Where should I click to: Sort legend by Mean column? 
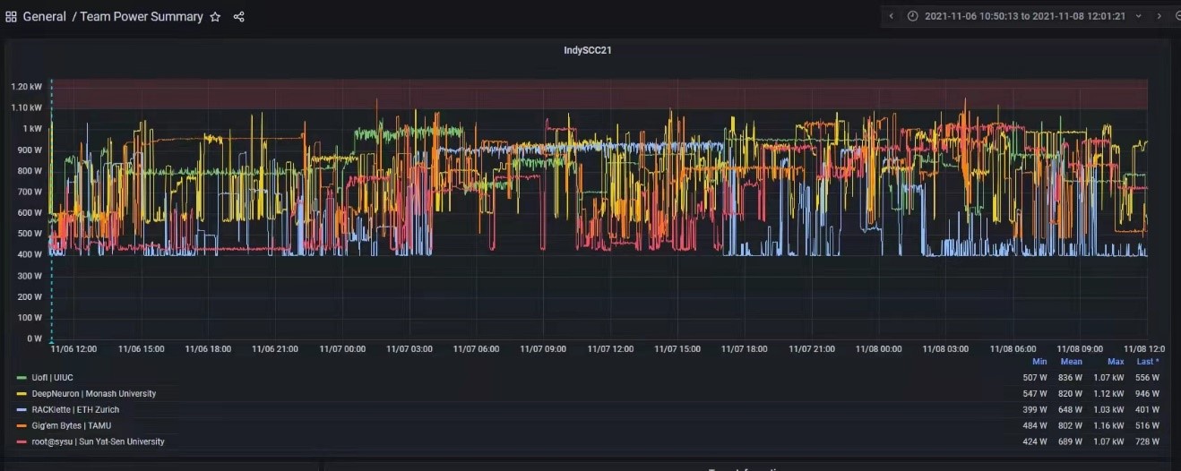[x=1072, y=362]
